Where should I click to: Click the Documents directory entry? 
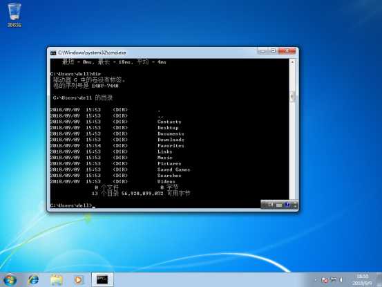[171, 134]
